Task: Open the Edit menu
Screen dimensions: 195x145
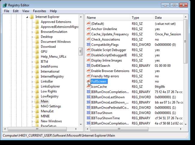Action: coord(16,11)
